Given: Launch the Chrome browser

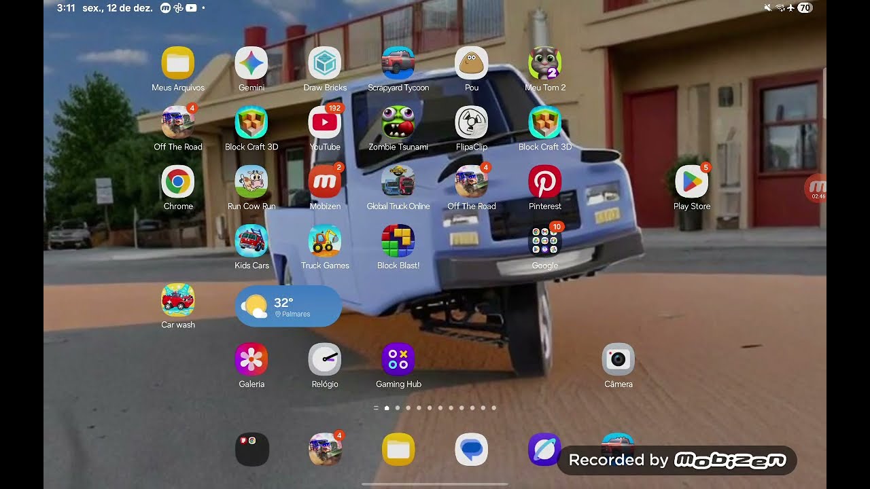Looking at the screenshot, I should [x=178, y=181].
